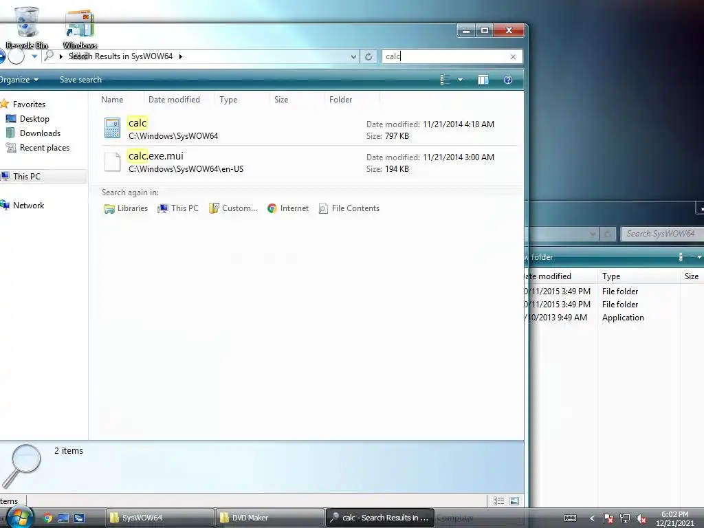
Task: Clear the calc search box text
Action: point(513,56)
